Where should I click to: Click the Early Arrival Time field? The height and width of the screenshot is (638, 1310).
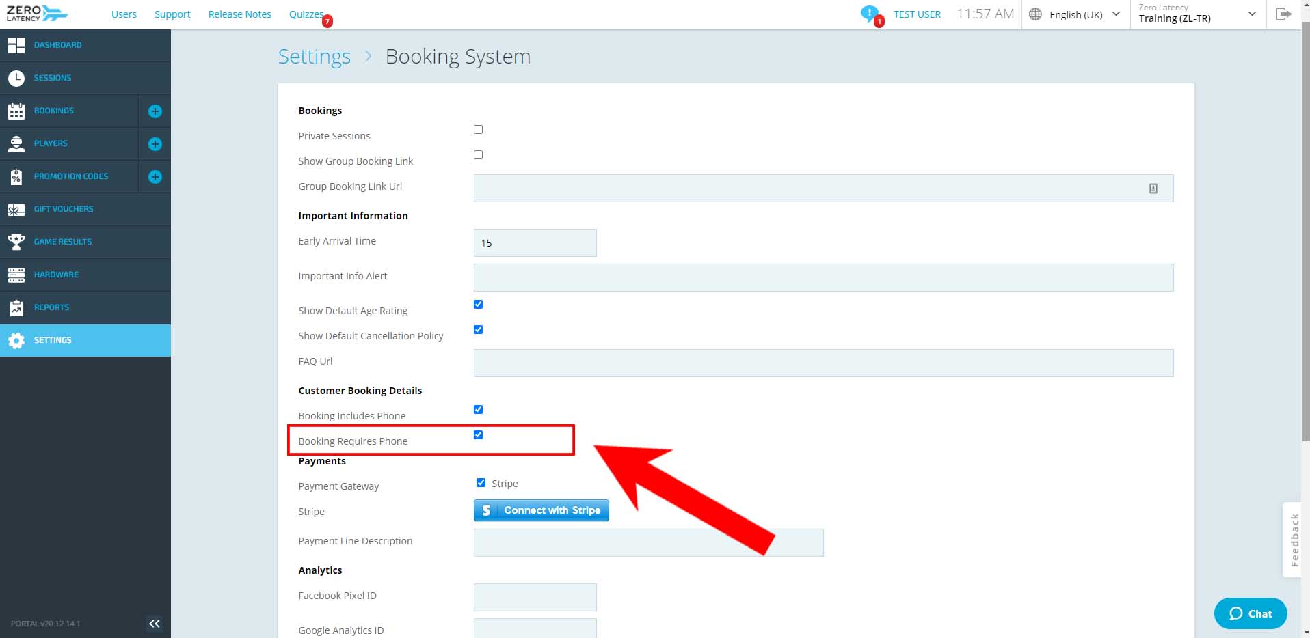click(535, 243)
